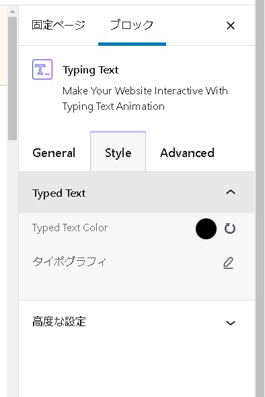The height and width of the screenshot is (397, 265).
Task: Close the settings sidebar with the X
Action: [x=231, y=26]
